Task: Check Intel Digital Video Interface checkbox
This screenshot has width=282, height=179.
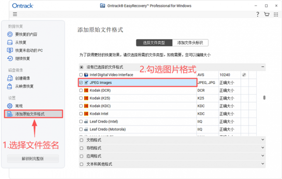Action: 81,75
